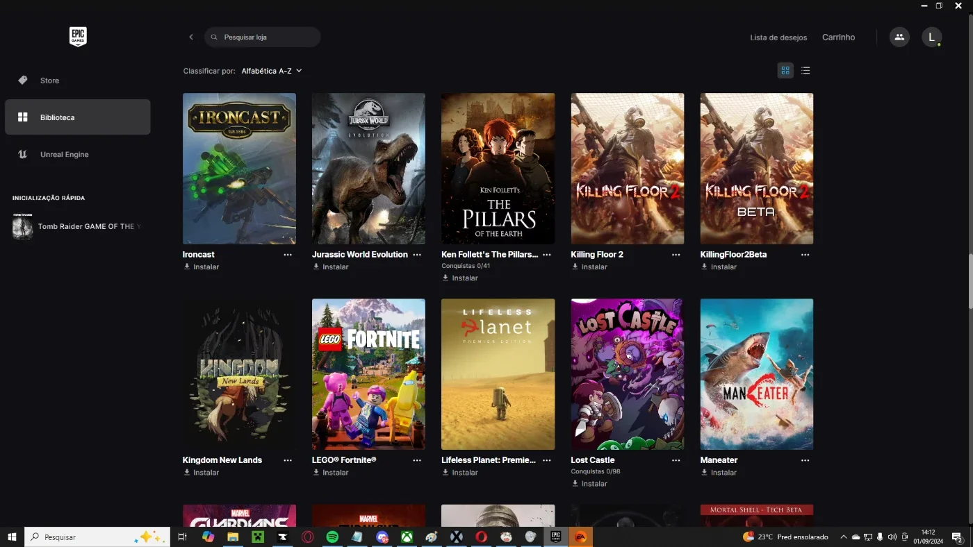Open more options for KillingFloor2Beta

(805, 255)
